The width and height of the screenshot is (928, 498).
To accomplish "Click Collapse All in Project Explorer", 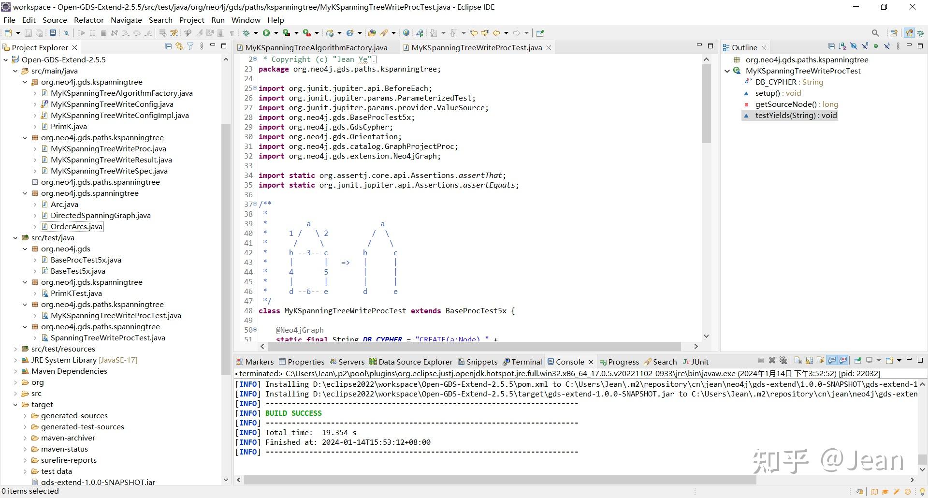I will pos(168,46).
